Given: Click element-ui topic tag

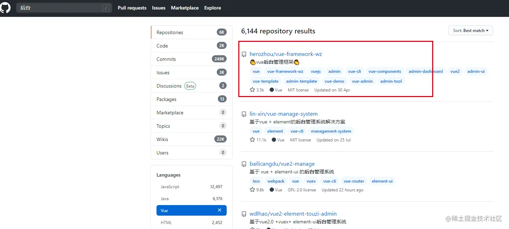Looking at the screenshot, I should point(382,181).
